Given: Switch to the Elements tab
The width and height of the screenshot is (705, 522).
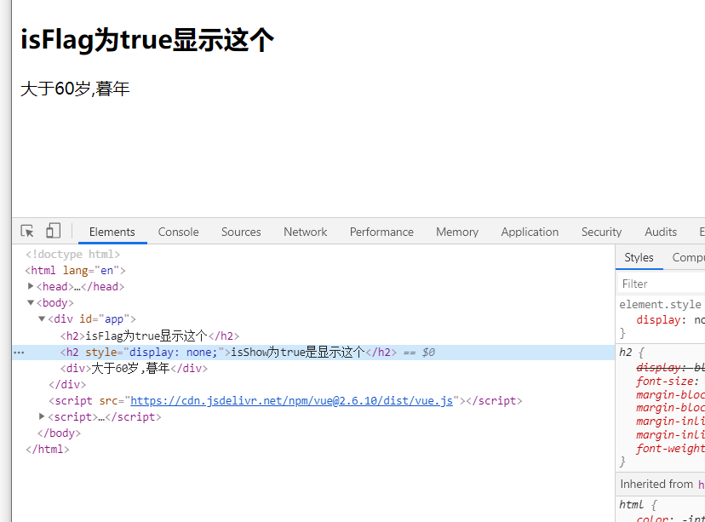Looking at the screenshot, I should tap(112, 232).
